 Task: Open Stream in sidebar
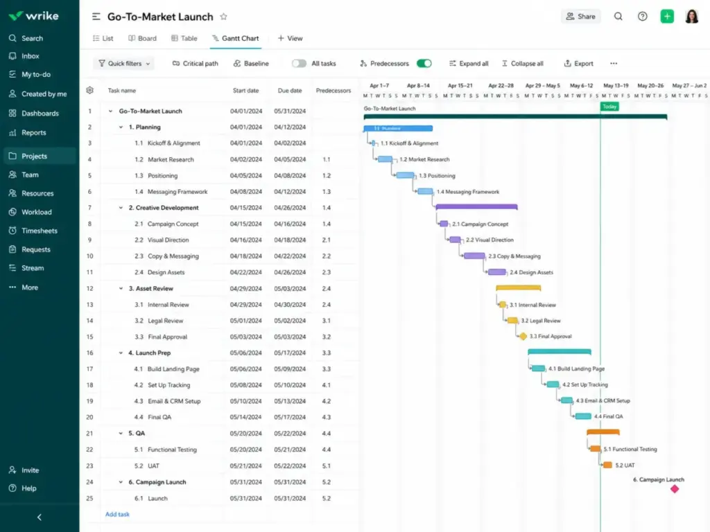coord(27,268)
